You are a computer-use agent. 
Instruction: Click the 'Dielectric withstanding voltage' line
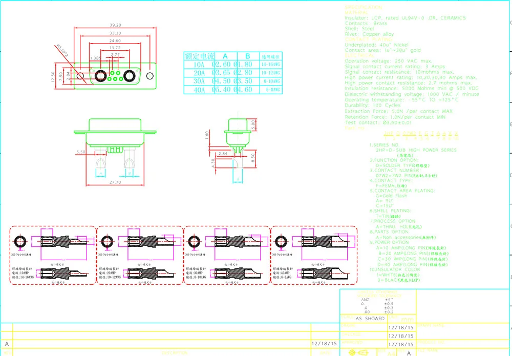point(412,94)
